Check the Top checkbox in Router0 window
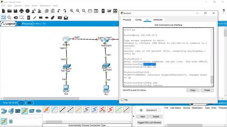This screenshot has height=127, width=227. click(122, 100)
